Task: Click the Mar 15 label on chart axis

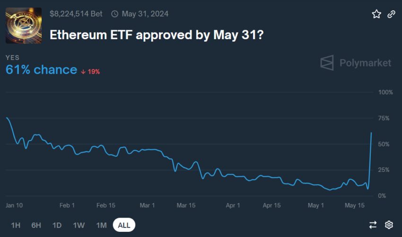Action: [186, 205]
